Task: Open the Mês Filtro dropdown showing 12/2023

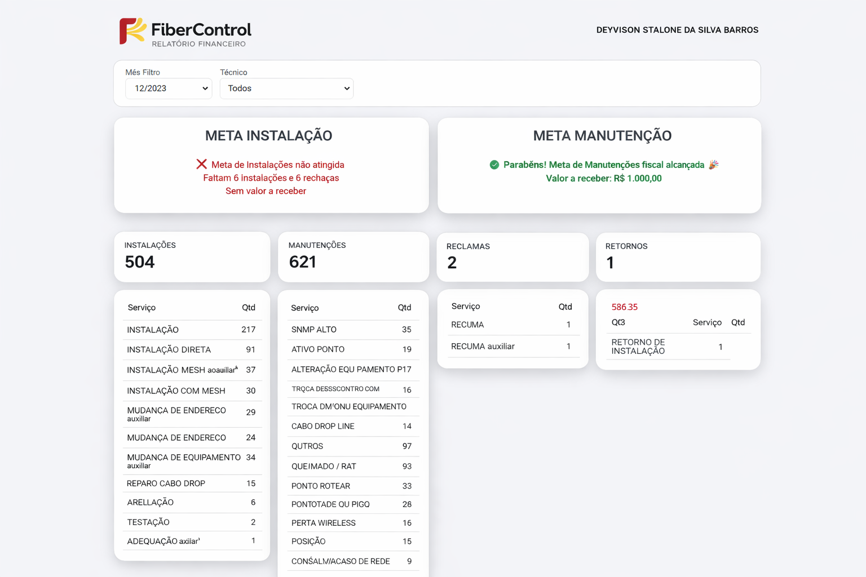Action: (169, 88)
